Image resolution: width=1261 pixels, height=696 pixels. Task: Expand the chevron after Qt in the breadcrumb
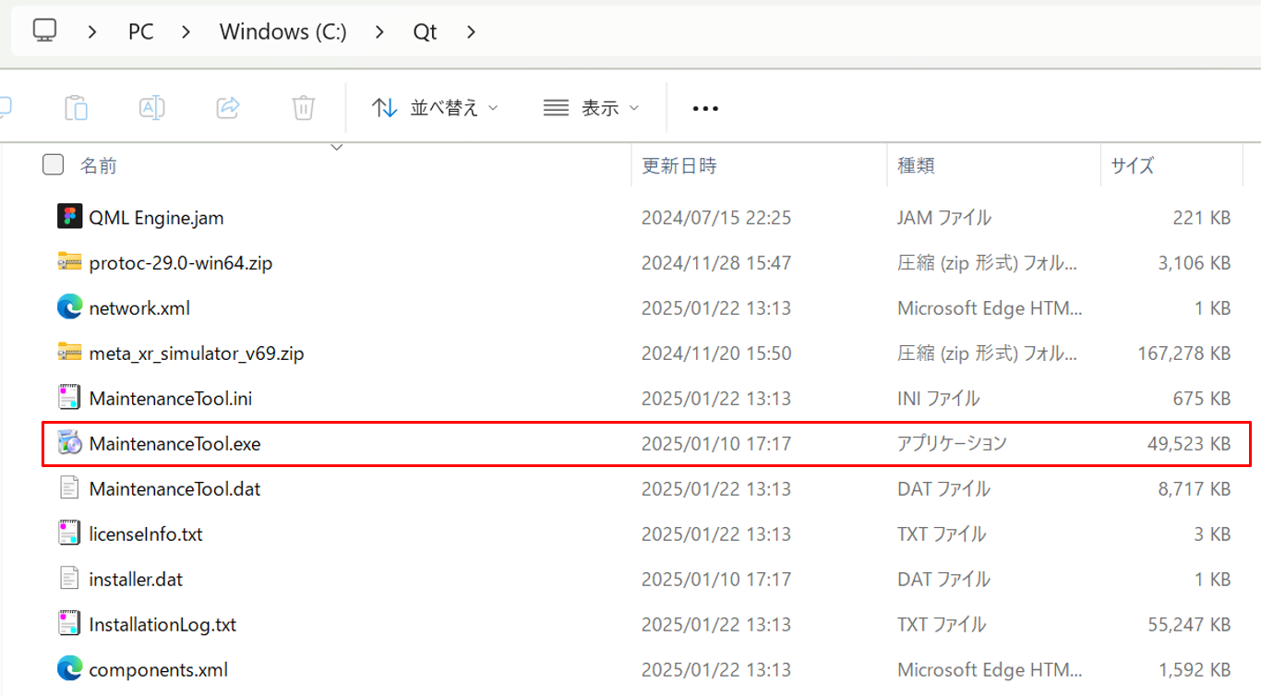click(x=472, y=31)
